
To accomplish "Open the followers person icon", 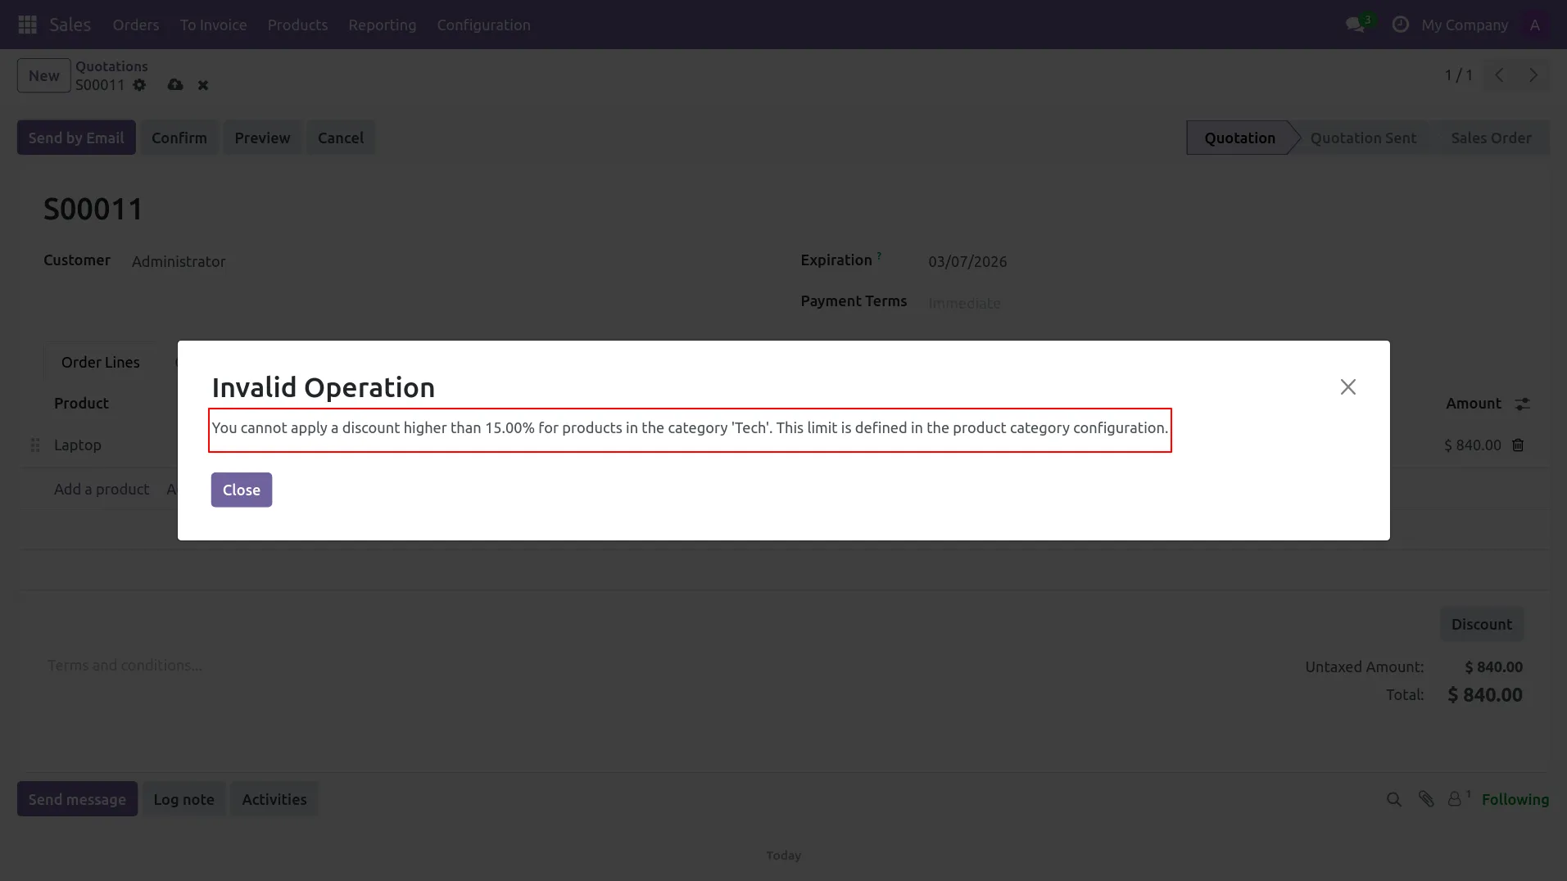I will [1455, 799].
